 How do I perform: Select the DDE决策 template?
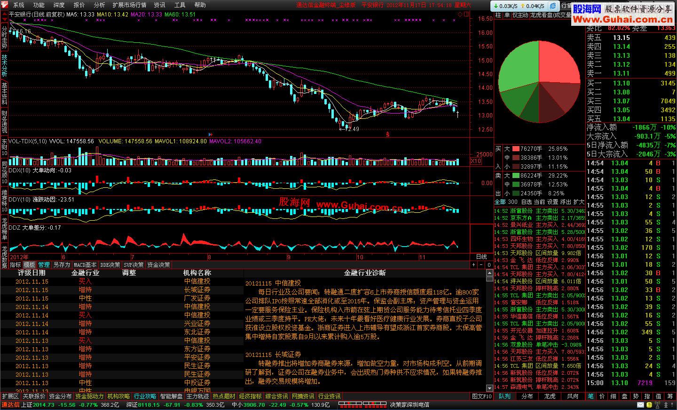[110, 265]
